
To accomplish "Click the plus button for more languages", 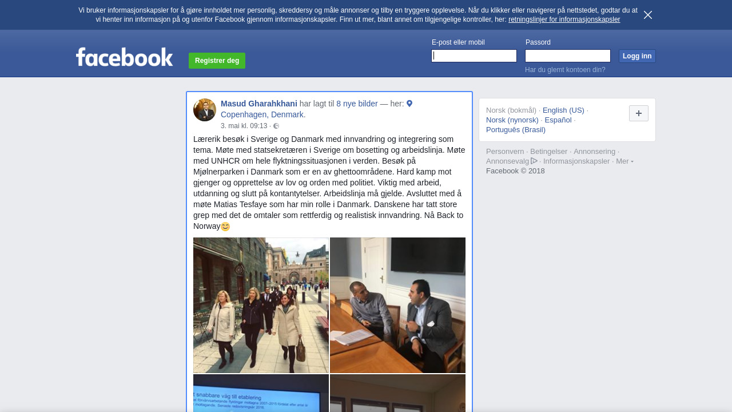I will coord(639,113).
